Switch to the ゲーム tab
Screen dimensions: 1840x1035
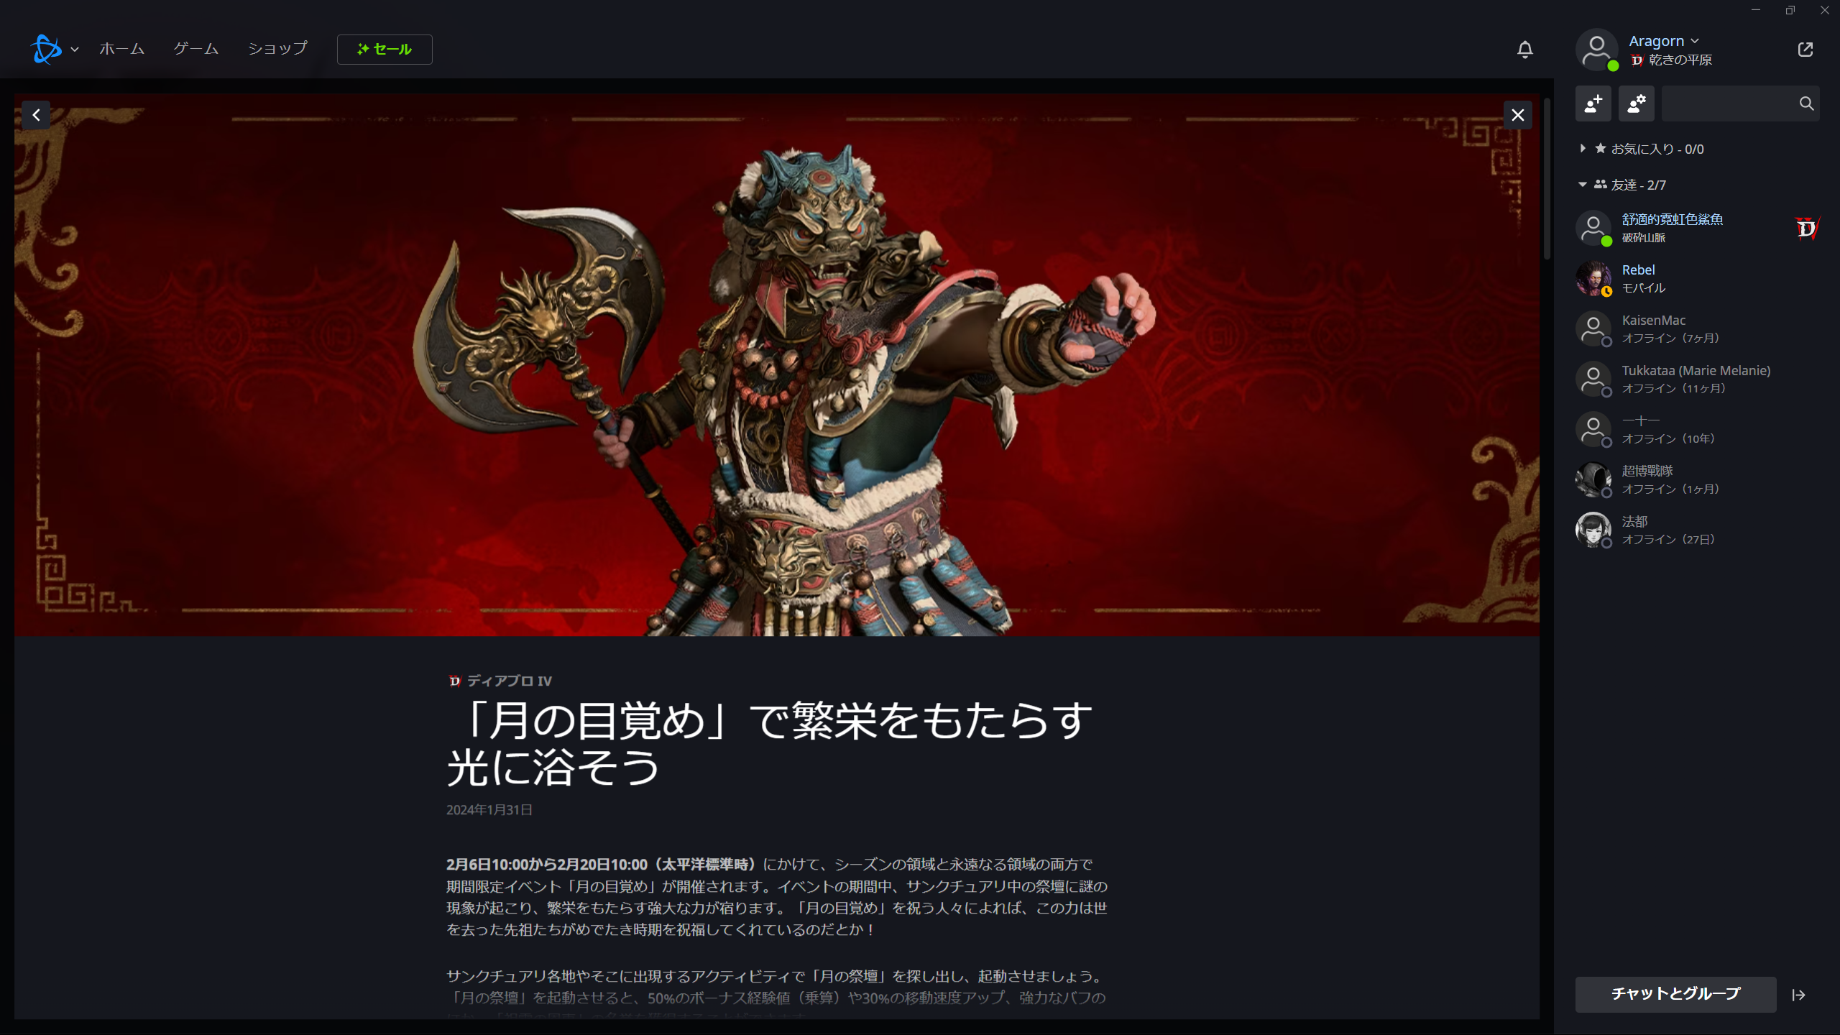[x=196, y=49]
